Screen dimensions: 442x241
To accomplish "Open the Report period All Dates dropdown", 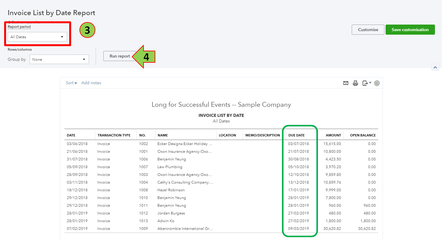I will (37, 37).
